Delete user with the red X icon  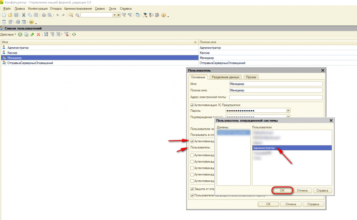pyautogui.click(x=38, y=34)
